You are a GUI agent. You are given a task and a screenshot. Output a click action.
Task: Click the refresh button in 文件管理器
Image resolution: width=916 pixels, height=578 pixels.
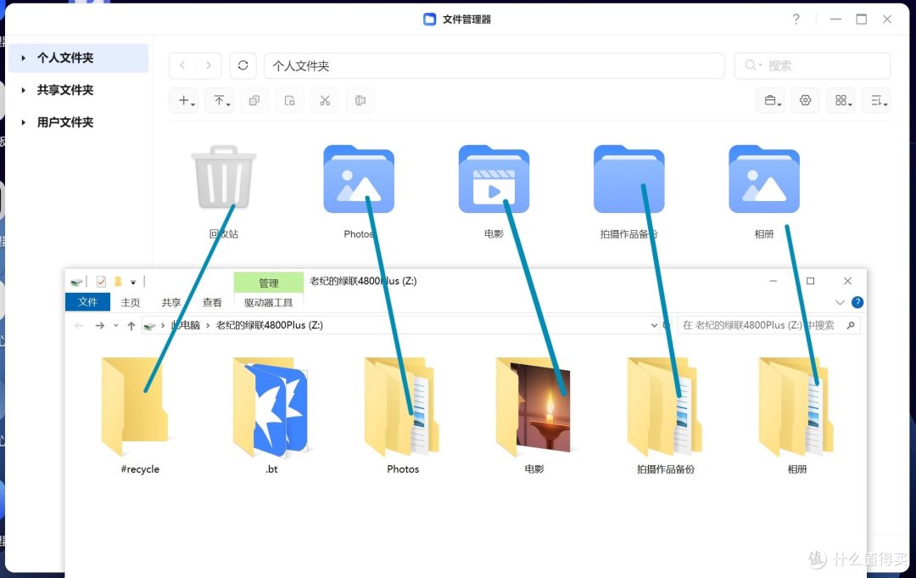point(243,65)
